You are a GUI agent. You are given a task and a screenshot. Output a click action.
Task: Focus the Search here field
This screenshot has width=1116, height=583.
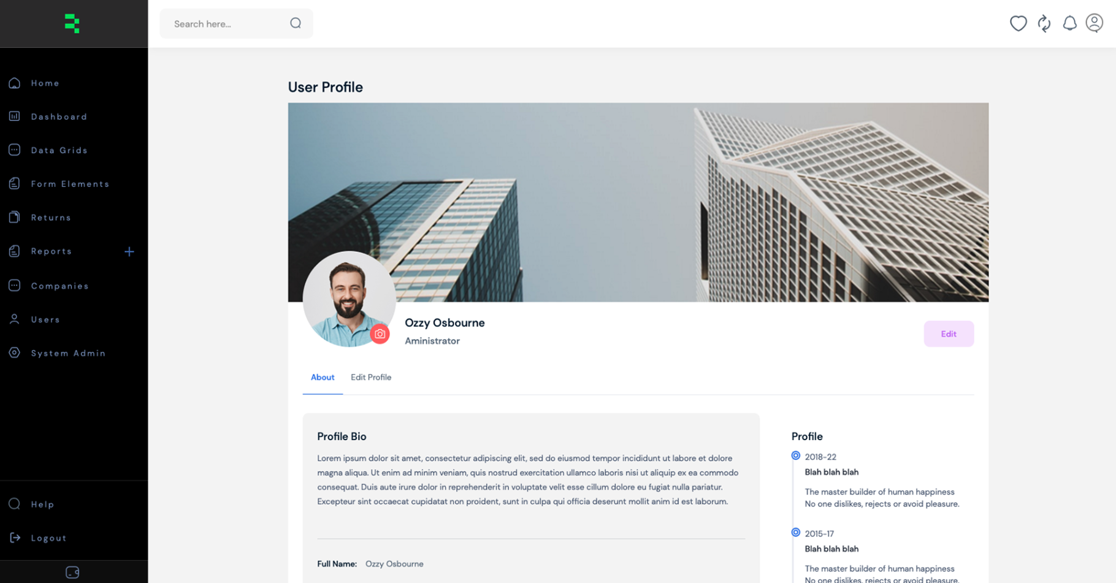point(236,23)
